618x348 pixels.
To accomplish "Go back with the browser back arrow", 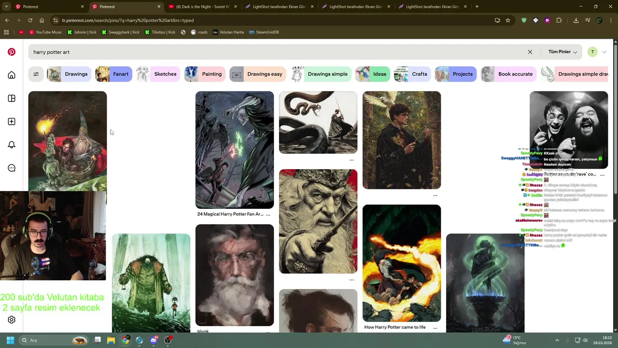I will pyautogui.click(x=7, y=20).
